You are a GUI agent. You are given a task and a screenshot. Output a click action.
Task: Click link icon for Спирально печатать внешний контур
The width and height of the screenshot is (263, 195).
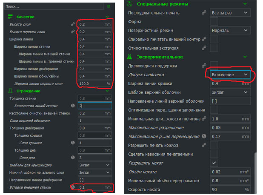pyautogui.click(x=204, y=39)
